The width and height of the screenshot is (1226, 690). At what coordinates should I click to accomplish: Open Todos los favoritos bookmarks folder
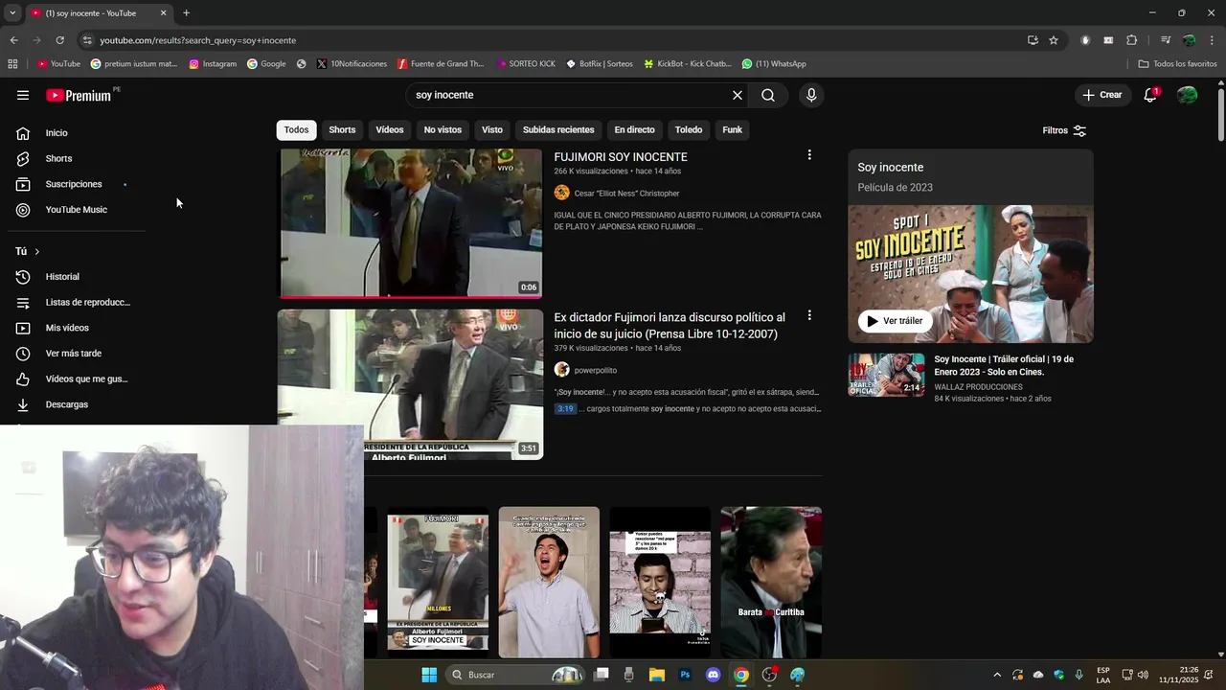coord(1178,64)
